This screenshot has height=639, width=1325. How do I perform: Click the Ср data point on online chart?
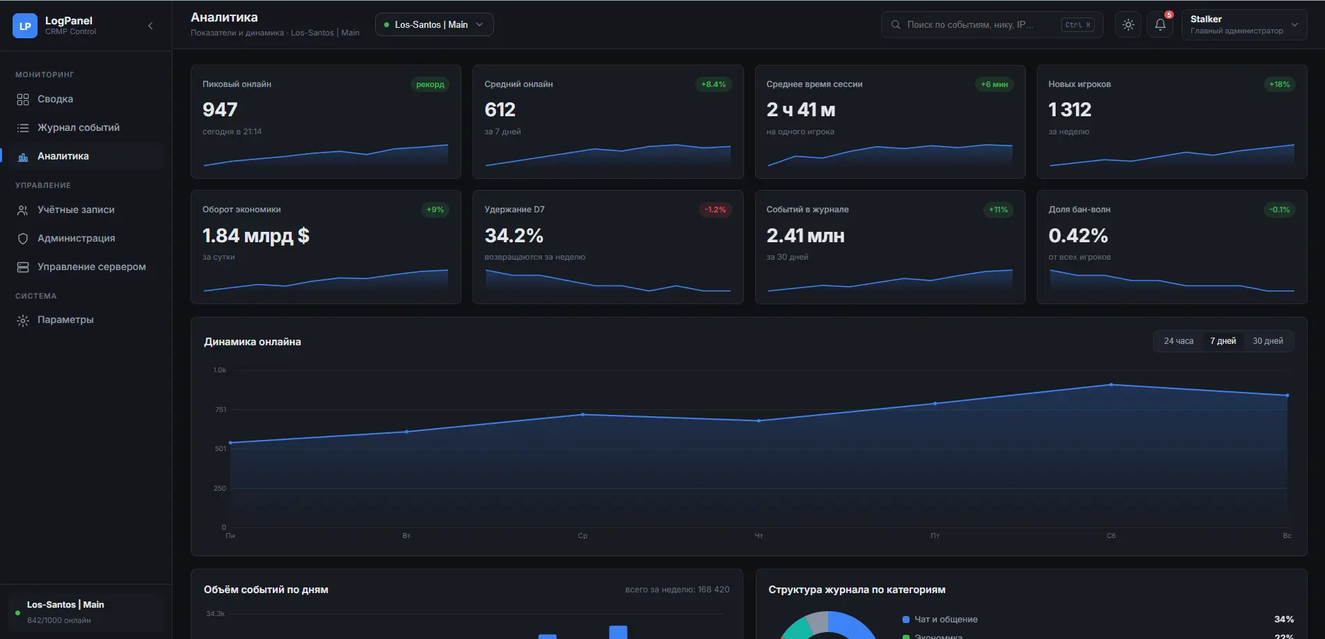click(582, 415)
